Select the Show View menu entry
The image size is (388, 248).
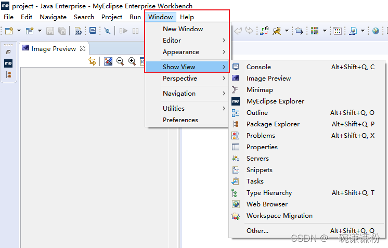click(187, 67)
